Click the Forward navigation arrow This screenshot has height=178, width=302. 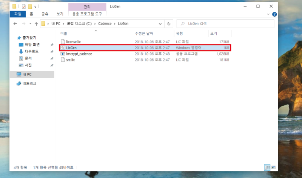tap(23, 24)
